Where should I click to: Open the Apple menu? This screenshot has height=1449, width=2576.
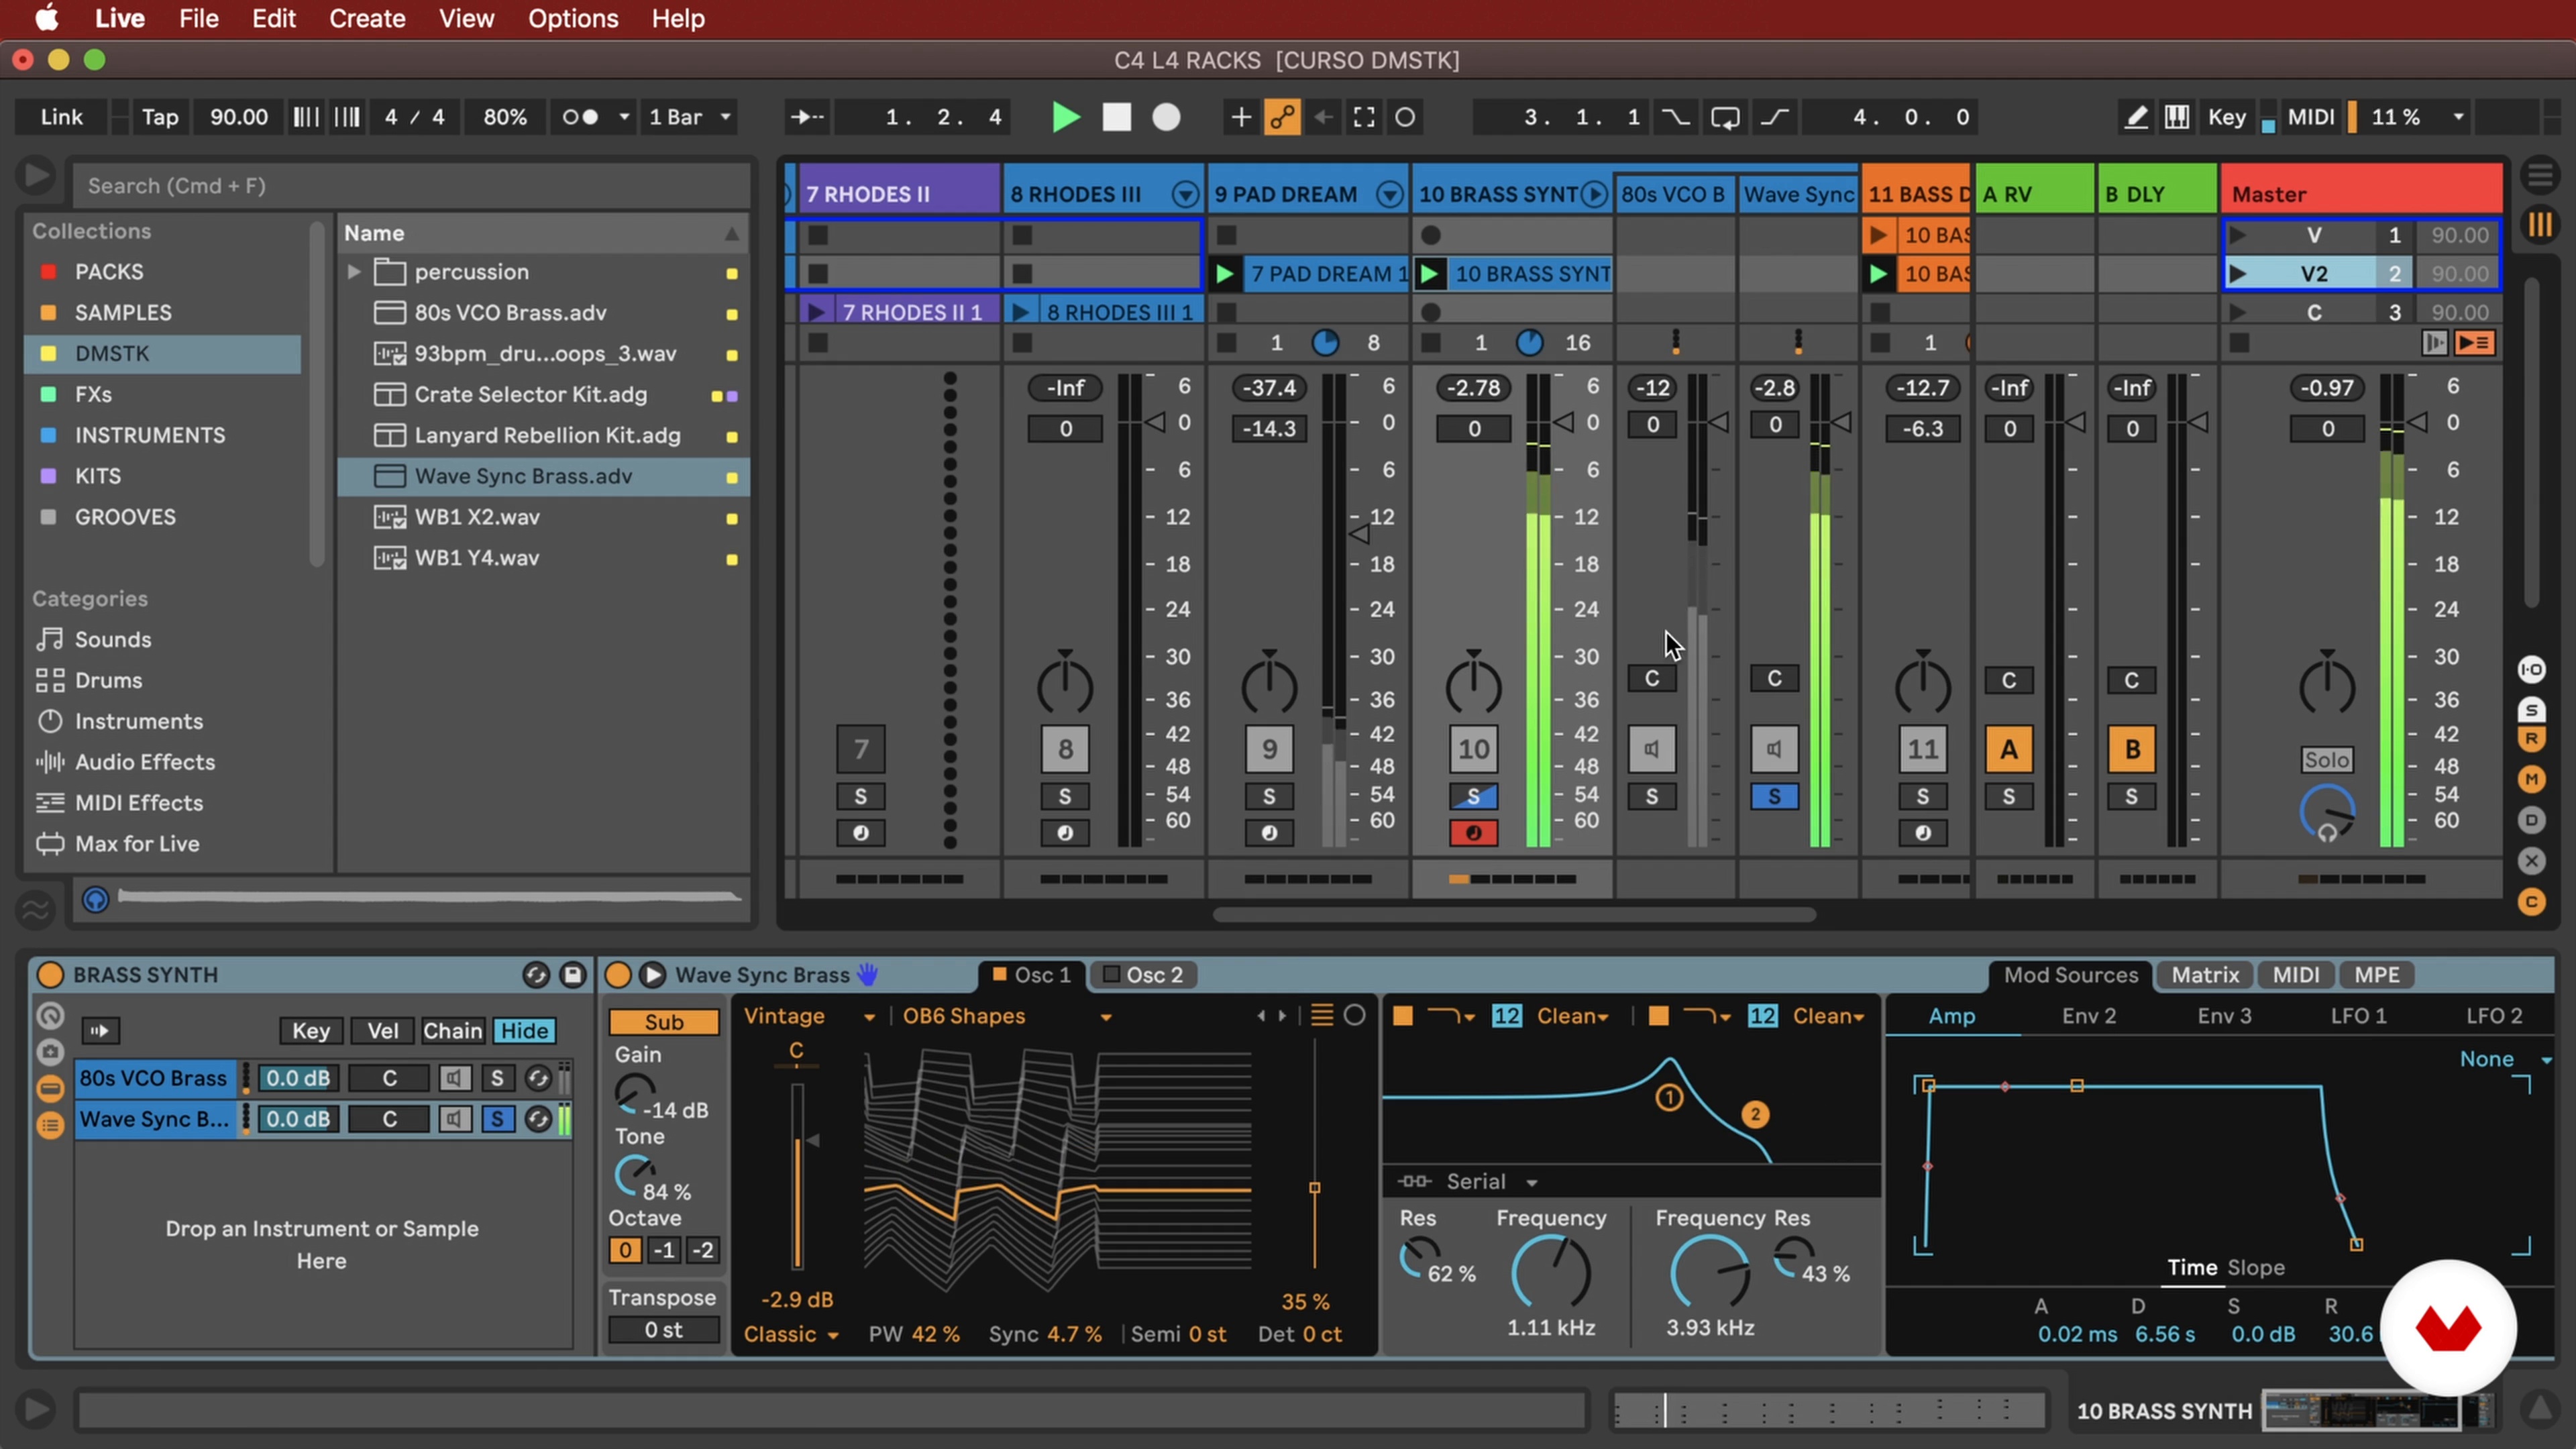click(46, 18)
